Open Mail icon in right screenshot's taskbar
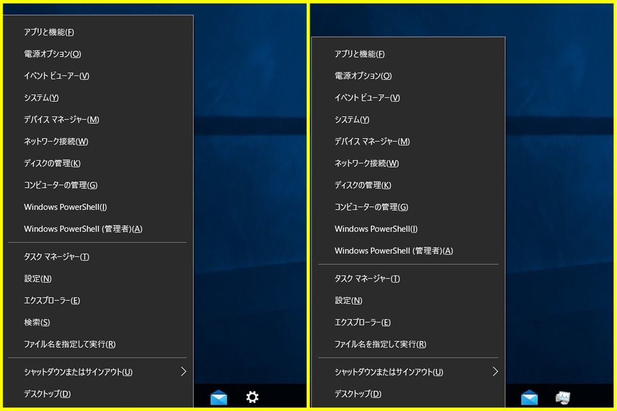The height and width of the screenshot is (411, 617). 529,398
